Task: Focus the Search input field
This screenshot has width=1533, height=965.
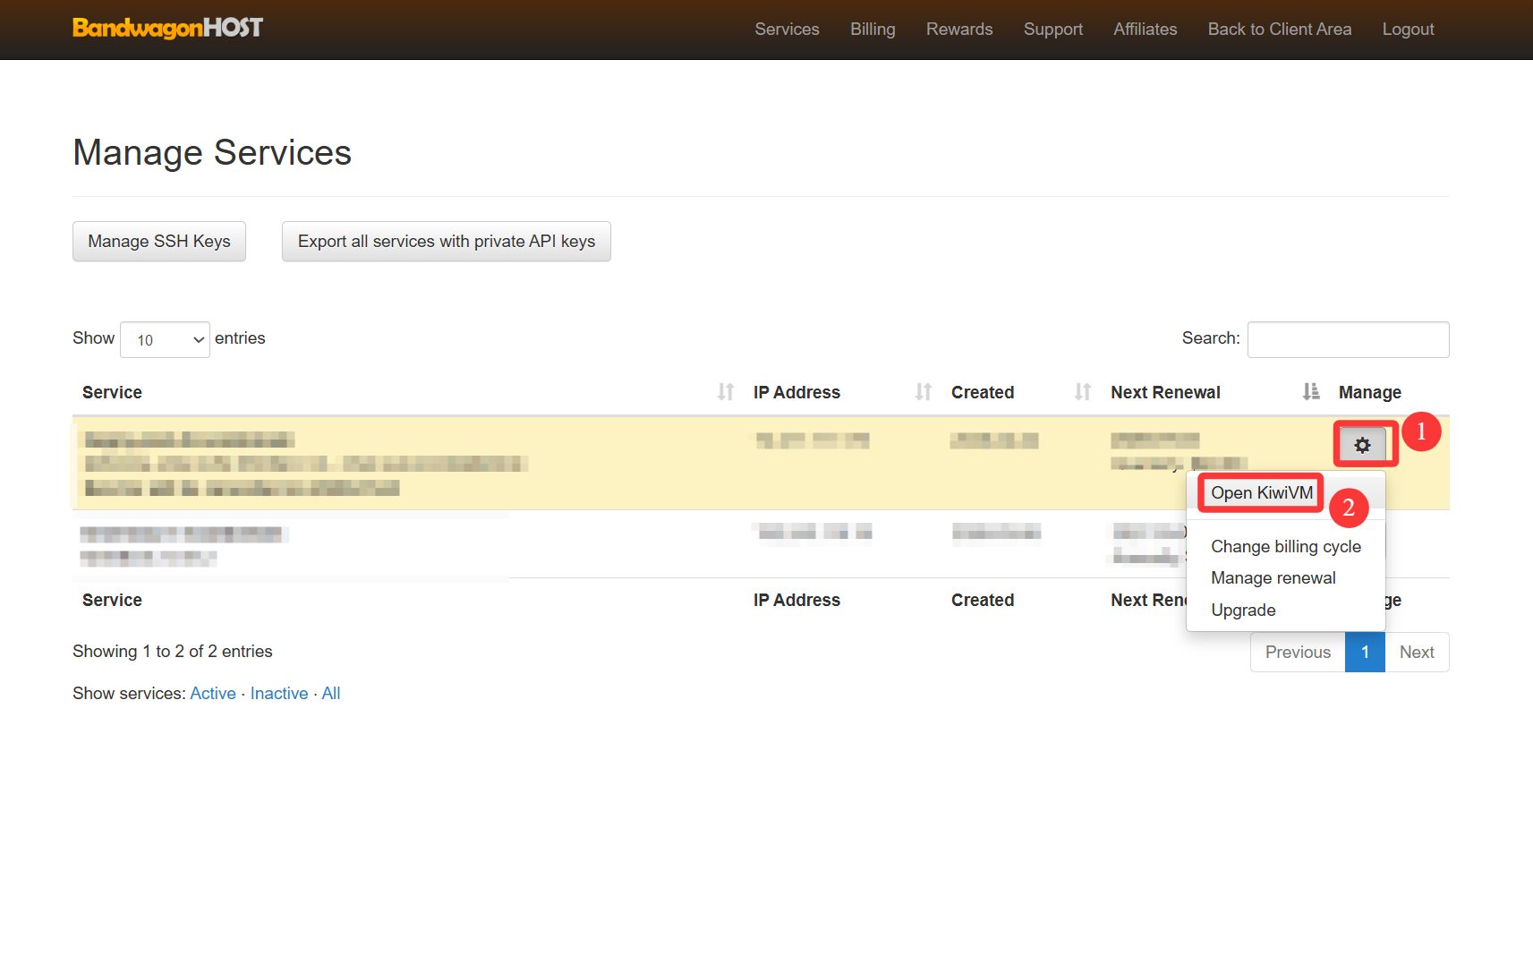Action: (x=1349, y=340)
